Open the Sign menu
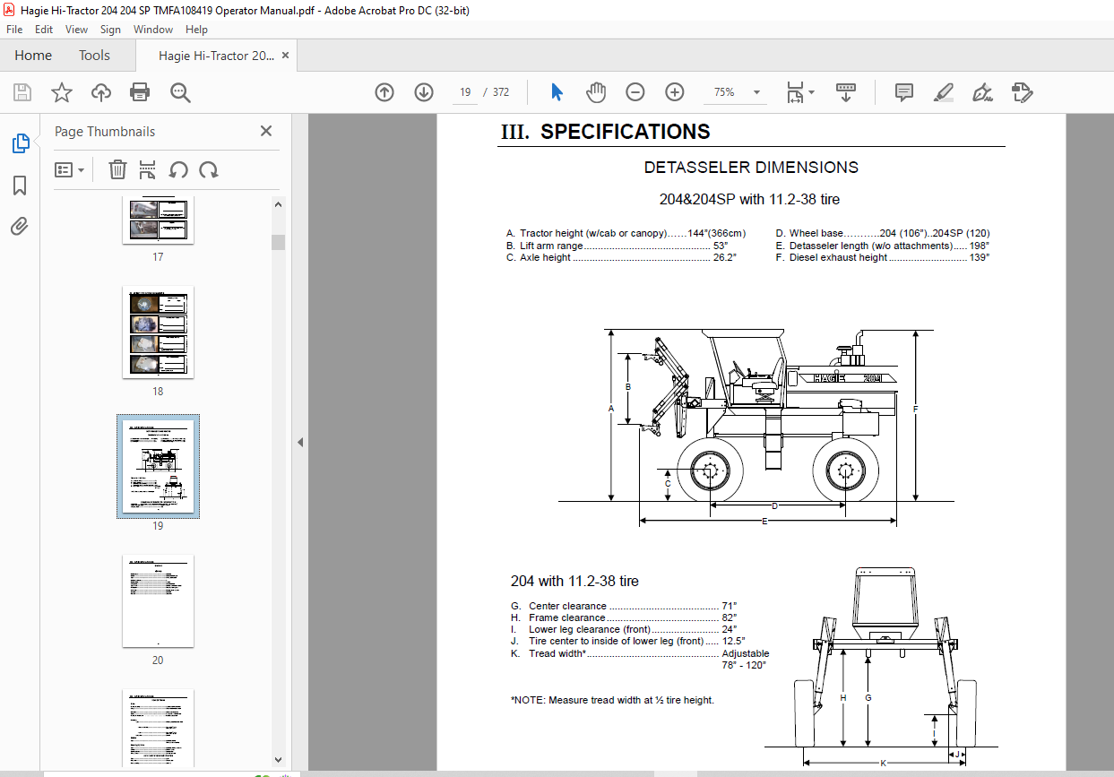This screenshot has height=777, width=1114. (110, 30)
